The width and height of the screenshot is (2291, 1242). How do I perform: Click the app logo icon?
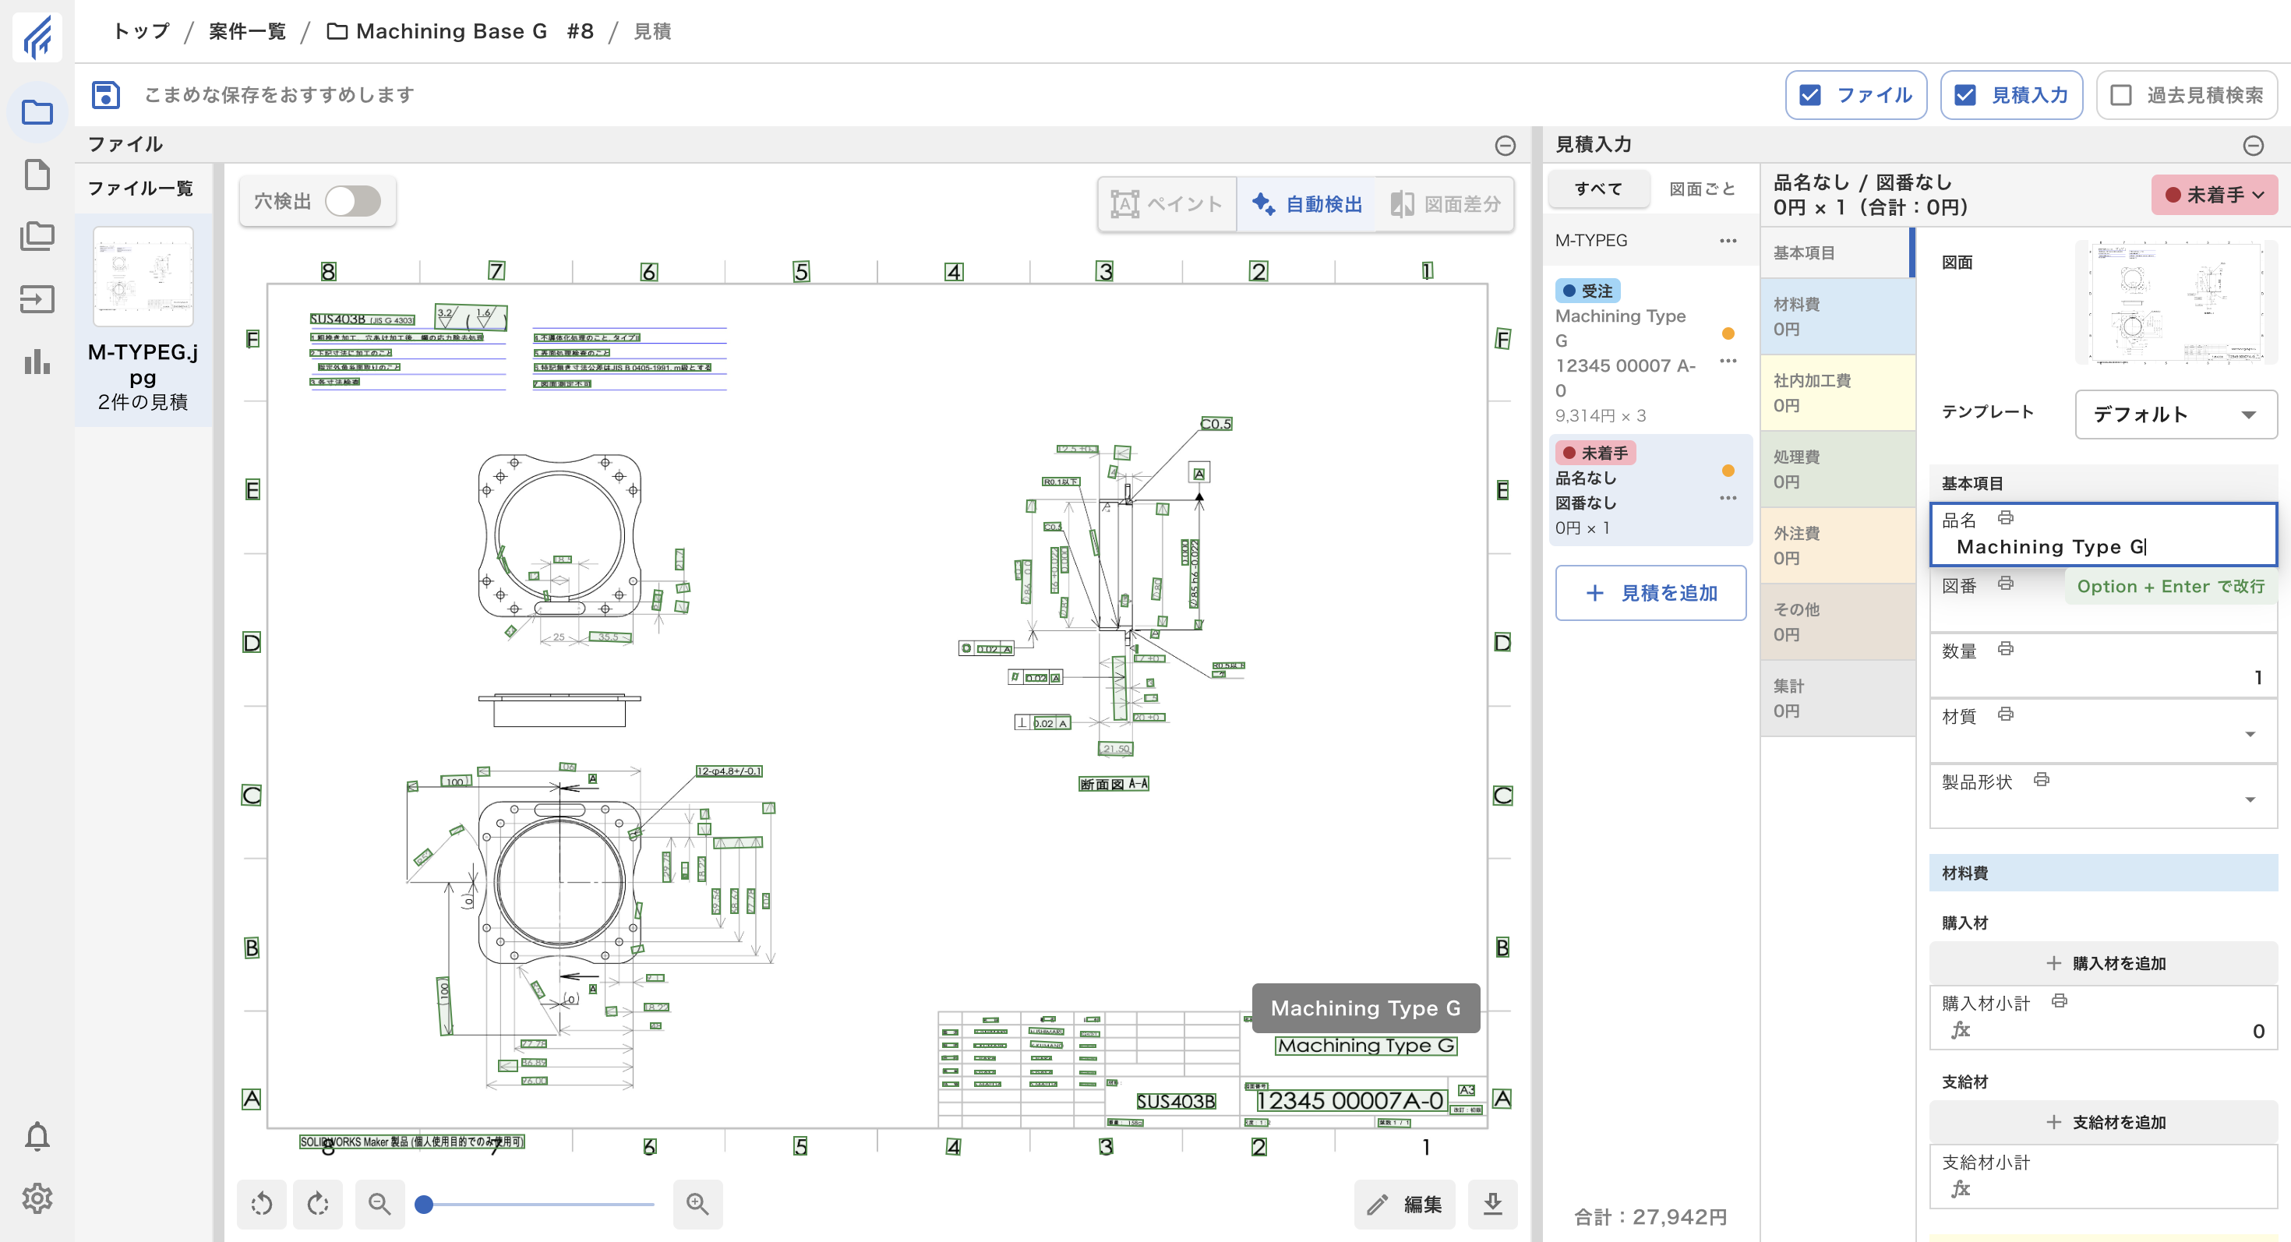(x=37, y=37)
